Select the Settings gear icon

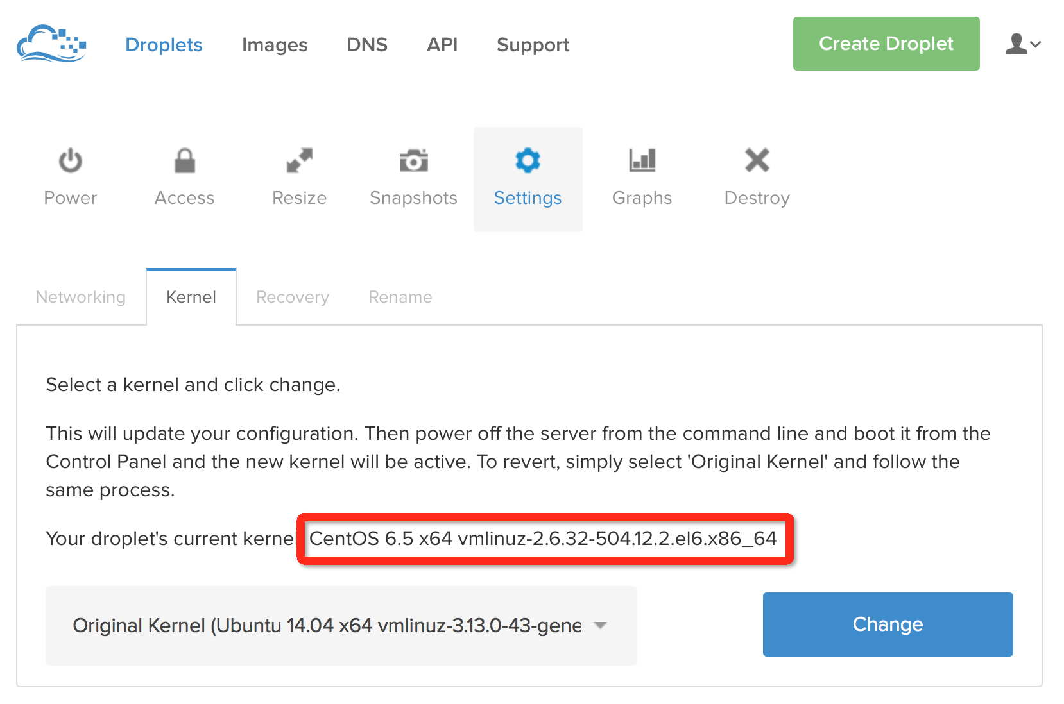click(x=528, y=160)
